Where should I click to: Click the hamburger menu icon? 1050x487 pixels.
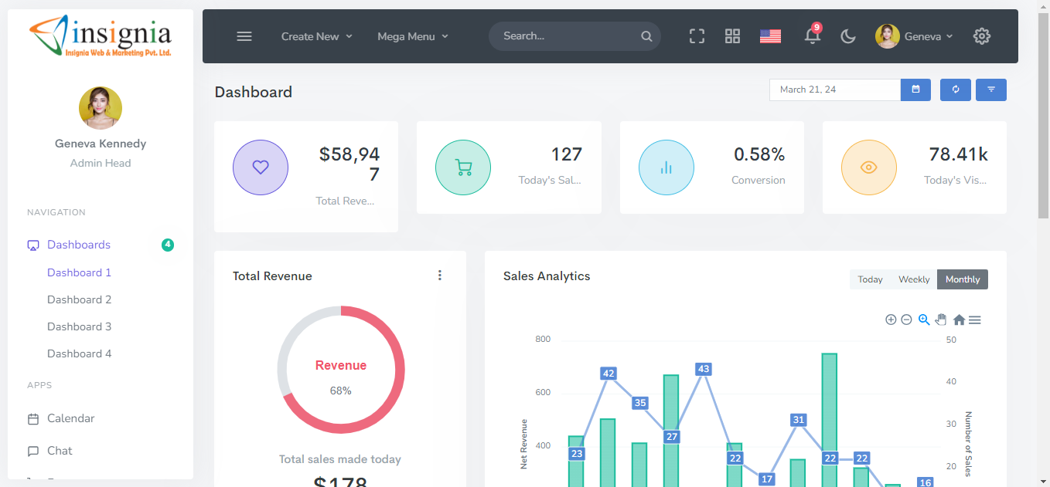coord(244,36)
